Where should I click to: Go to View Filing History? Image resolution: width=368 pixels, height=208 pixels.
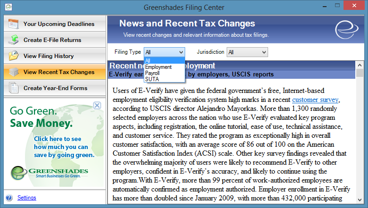[55, 56]
